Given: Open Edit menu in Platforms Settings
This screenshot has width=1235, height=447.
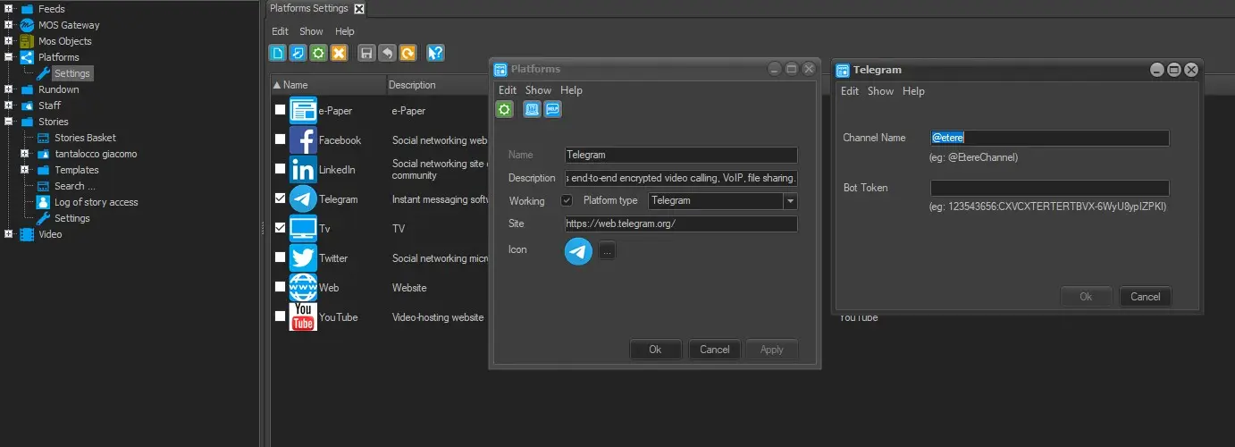Looking at the screenshot, I should [x=280, y=31].
